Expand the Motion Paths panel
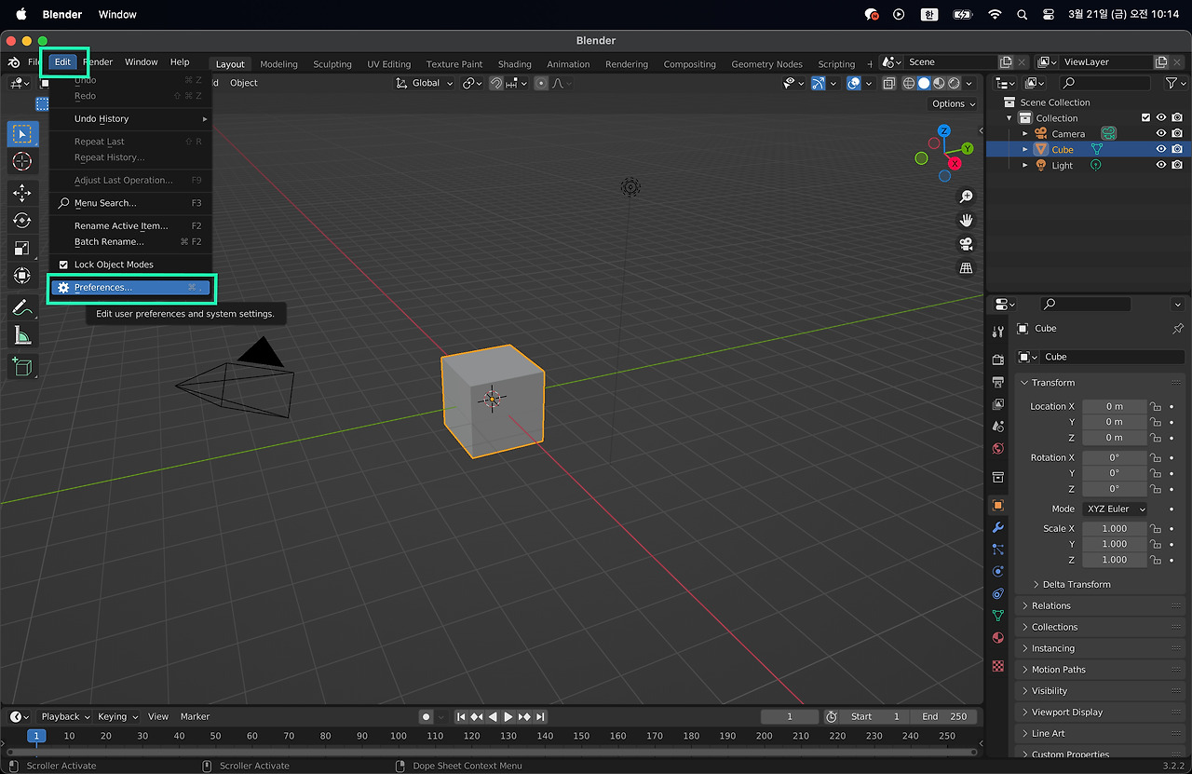 click(1101, 670)
